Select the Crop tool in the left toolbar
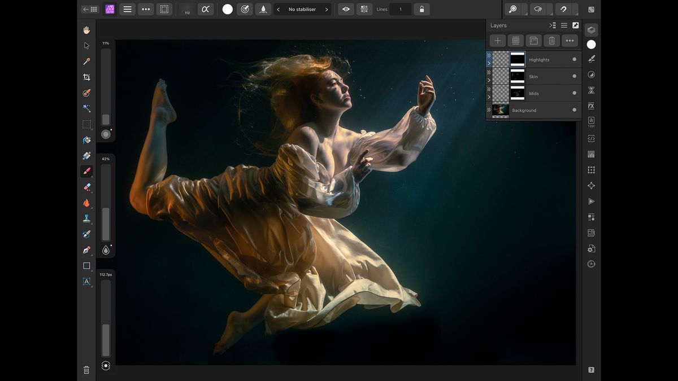 (86, 77)
